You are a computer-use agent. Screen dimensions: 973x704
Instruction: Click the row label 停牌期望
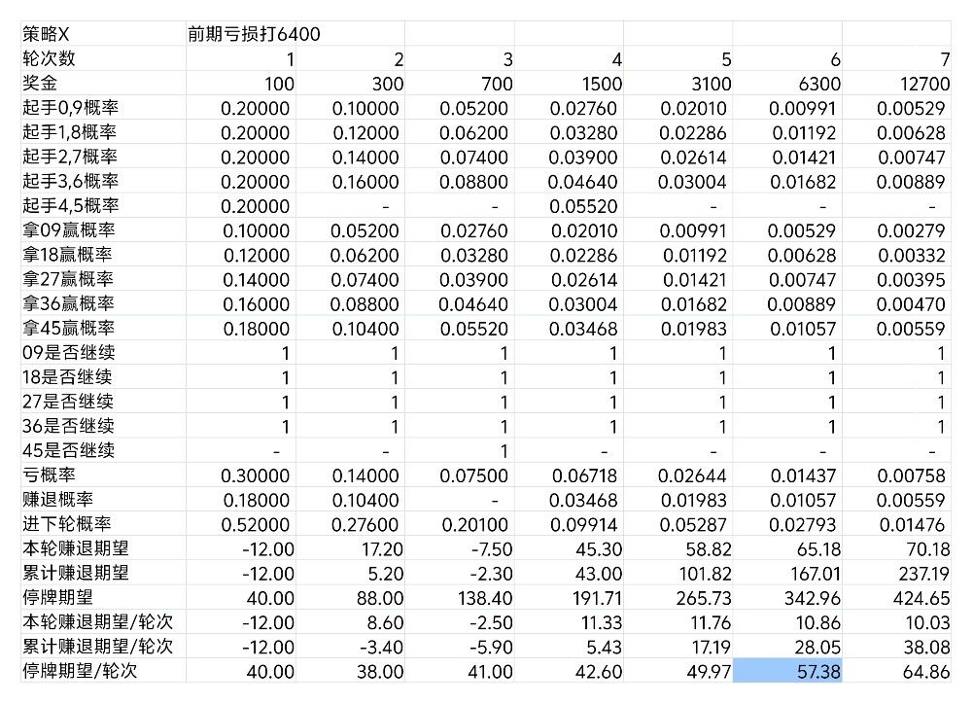point(57,597)
